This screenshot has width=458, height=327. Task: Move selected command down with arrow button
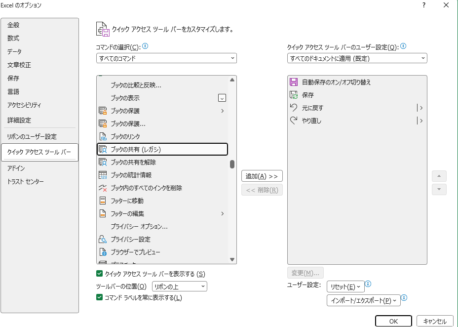[x=439, y=189]
